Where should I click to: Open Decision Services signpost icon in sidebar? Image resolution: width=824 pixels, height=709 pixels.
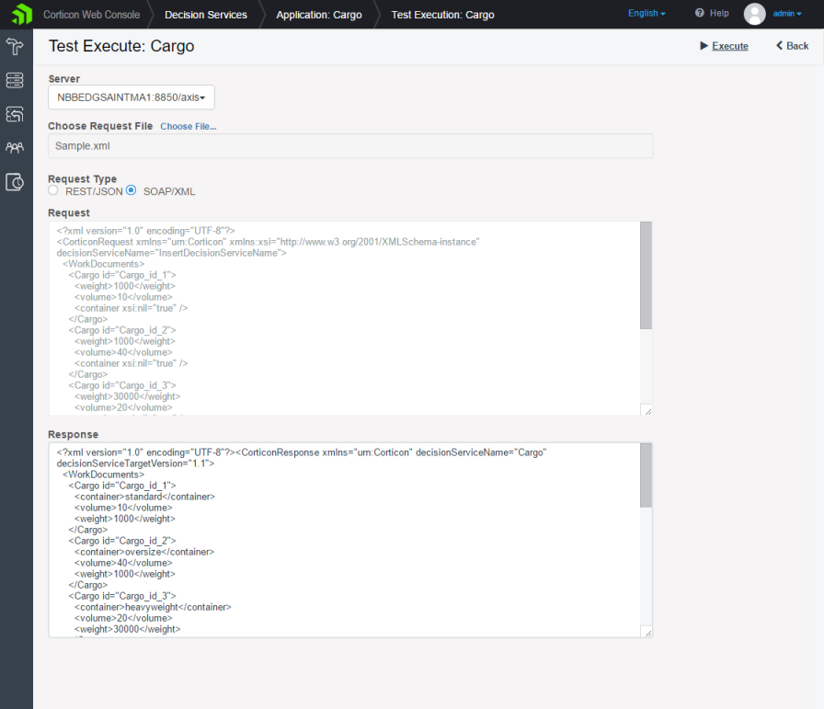coord(15,47)
